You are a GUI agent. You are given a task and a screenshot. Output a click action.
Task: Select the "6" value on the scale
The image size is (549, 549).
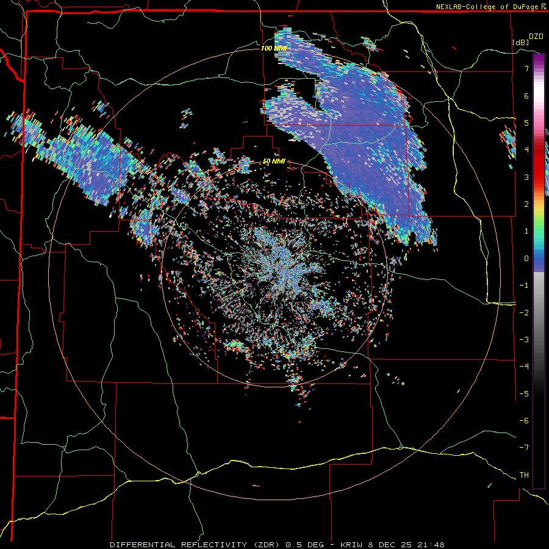pyautogui.click(x=526, y=96)
